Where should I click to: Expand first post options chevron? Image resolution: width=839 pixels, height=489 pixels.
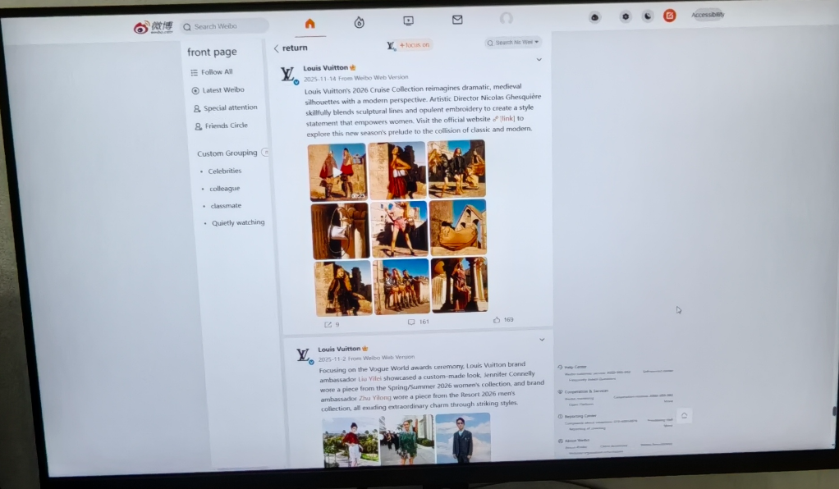point(539,59)
